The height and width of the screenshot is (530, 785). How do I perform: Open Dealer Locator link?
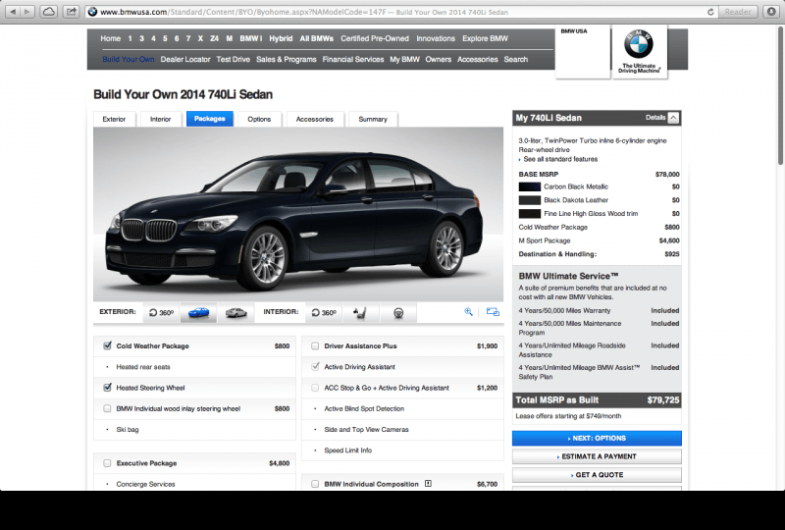coord(185,59)
